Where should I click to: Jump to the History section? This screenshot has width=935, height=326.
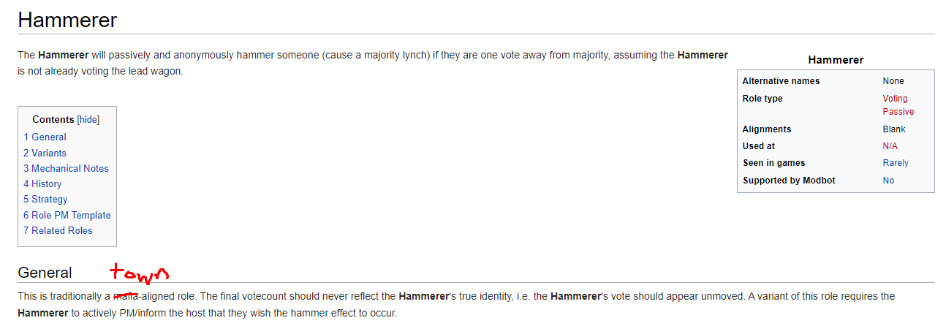pyautogui.click(x=42, y=183)
